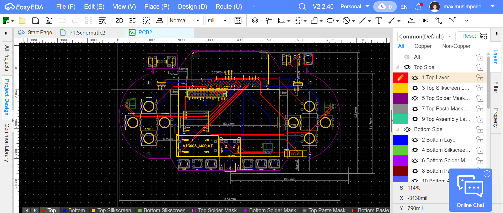Toggle visibility of 2 Bottom Layer
This screenshot has height=213, width=503.
point(415,140)
